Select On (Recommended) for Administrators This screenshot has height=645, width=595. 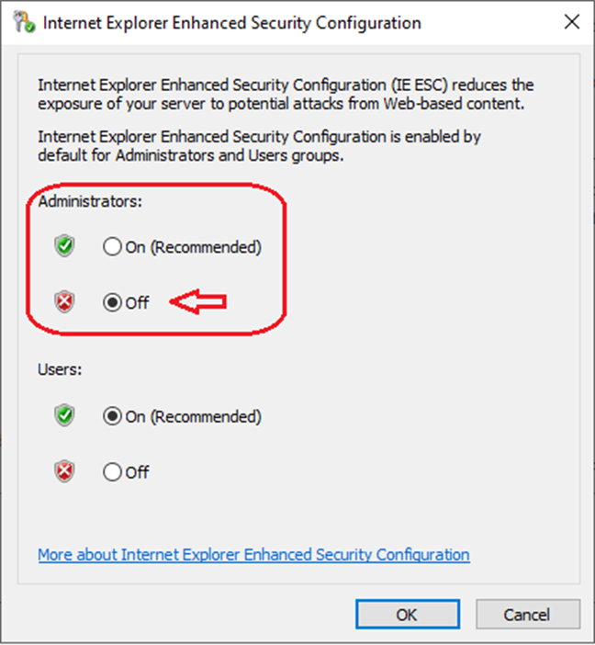click(112, 247)
